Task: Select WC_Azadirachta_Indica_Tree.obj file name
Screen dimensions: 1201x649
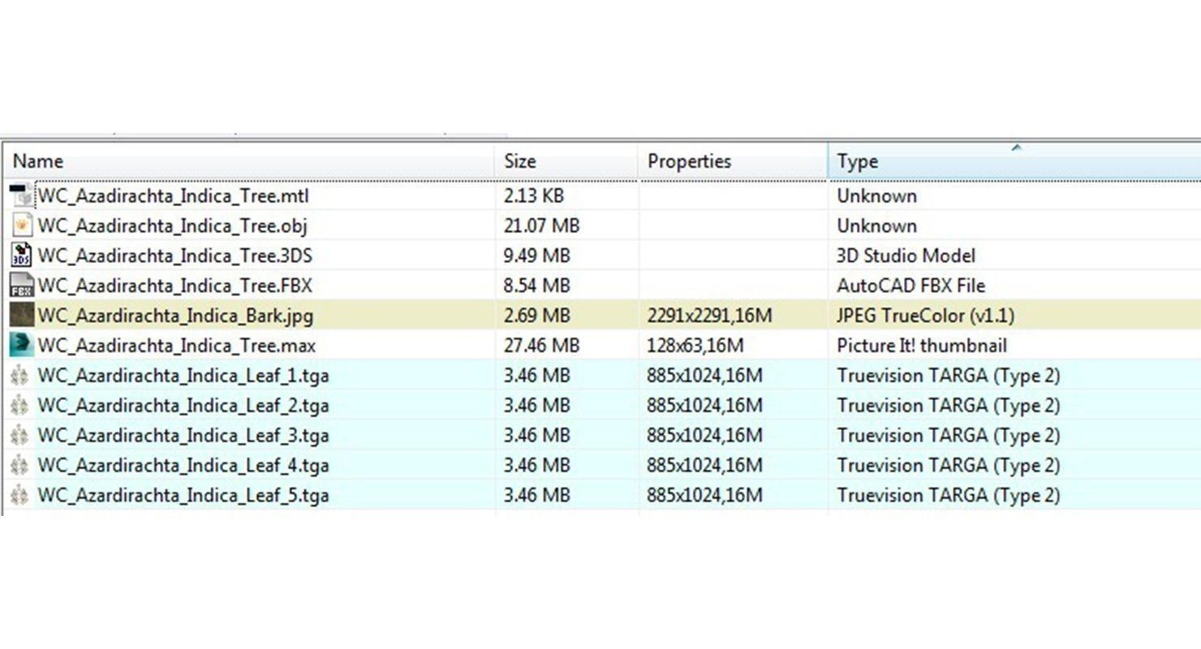Action: [172, 226]
